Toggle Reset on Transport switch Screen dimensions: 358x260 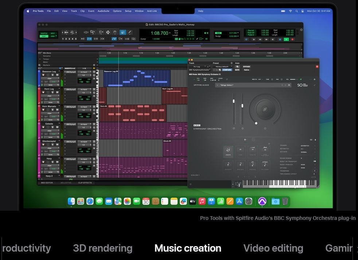point(314,161)
